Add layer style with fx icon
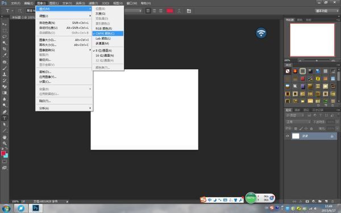341x213 pixels. [301, 202]
